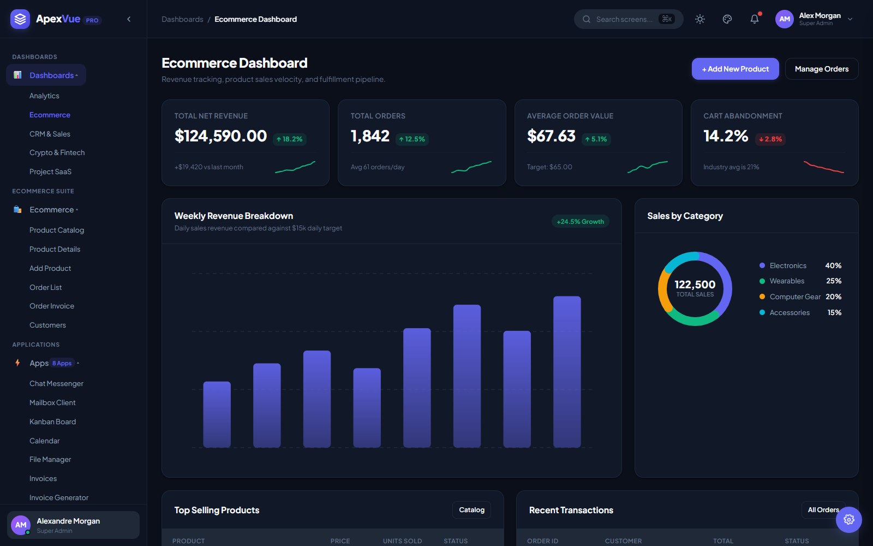Click the ApexVue logo icon
Viewport: 873px width, 546px height.
(20, 19)
